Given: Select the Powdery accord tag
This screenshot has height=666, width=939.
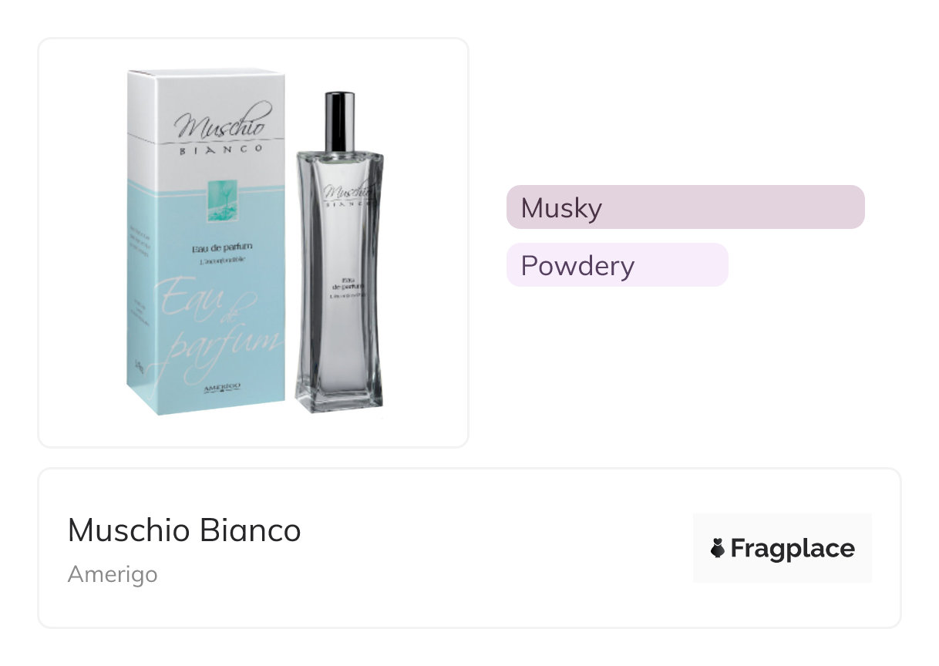Looking at the screenshot, I should pos(617,265).
